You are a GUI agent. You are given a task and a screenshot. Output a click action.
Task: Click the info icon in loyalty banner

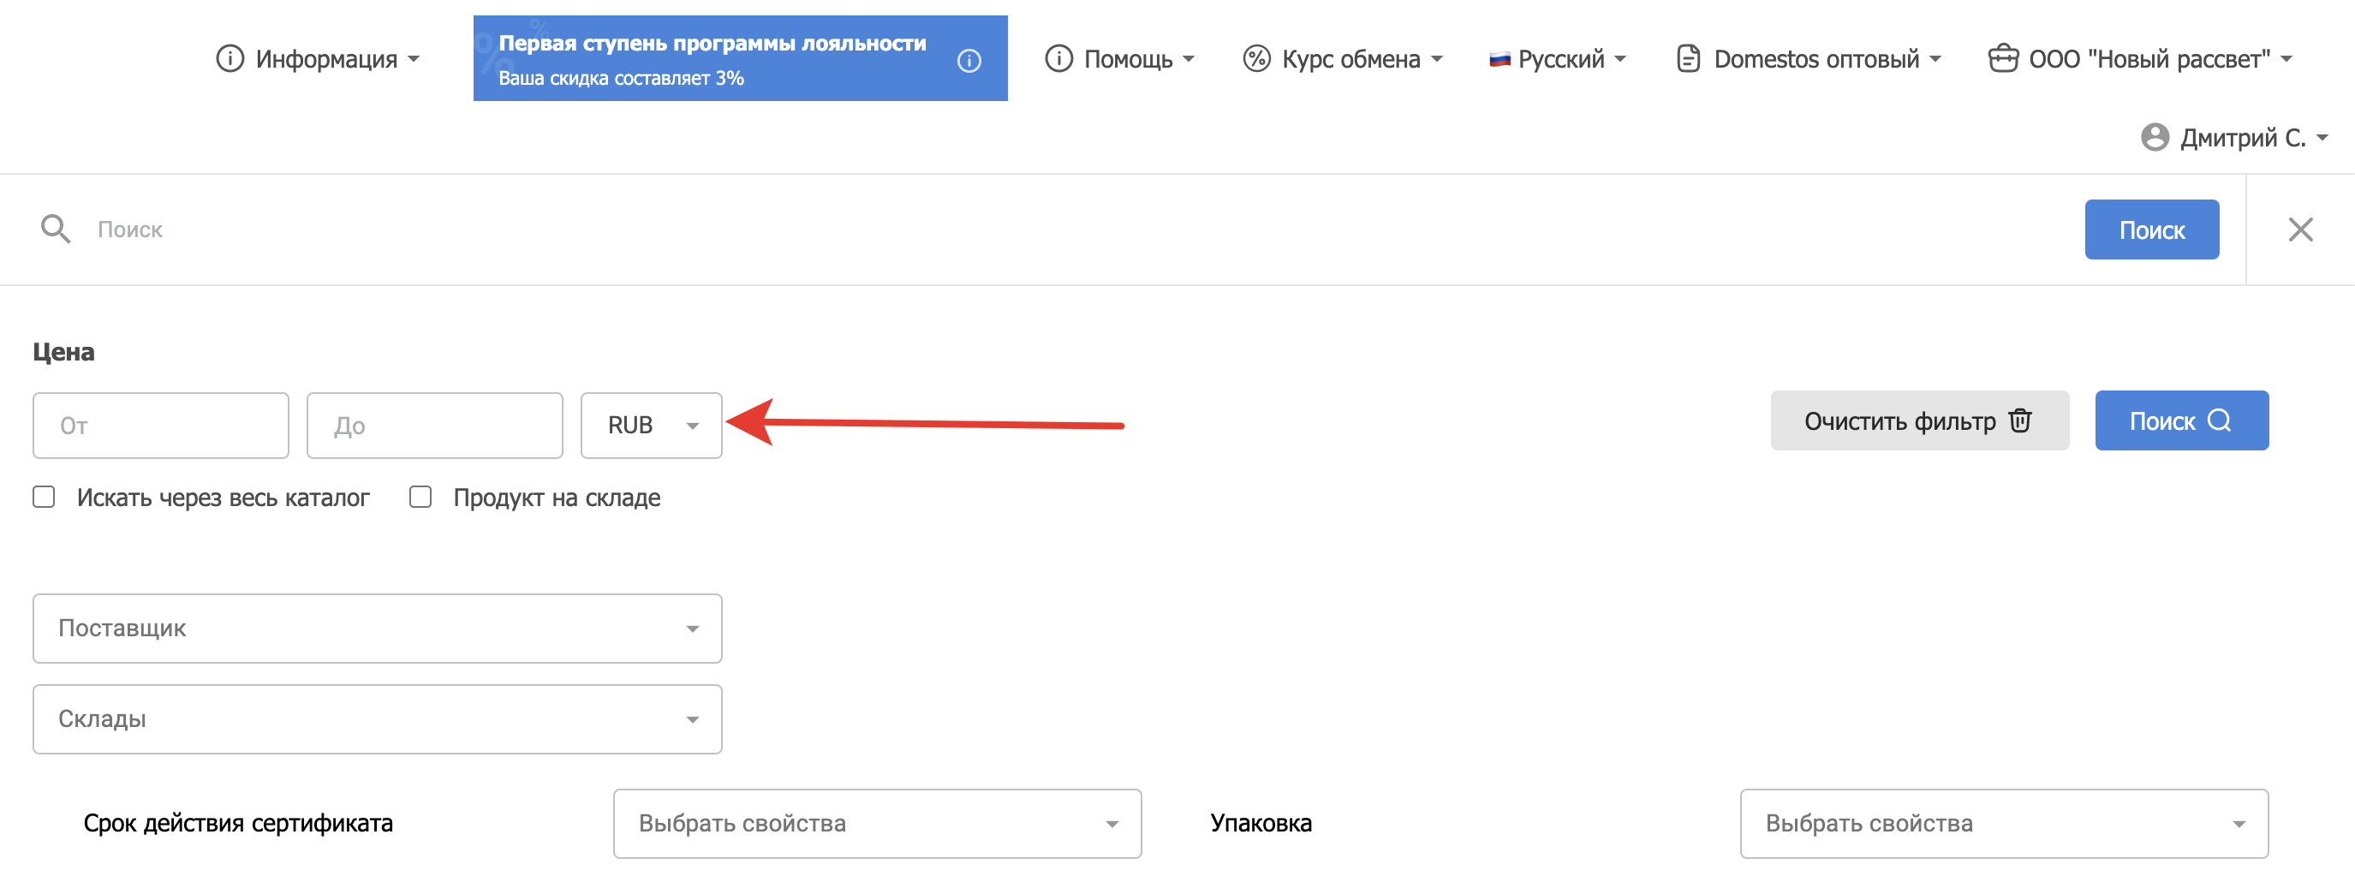(x=969, y=60)
